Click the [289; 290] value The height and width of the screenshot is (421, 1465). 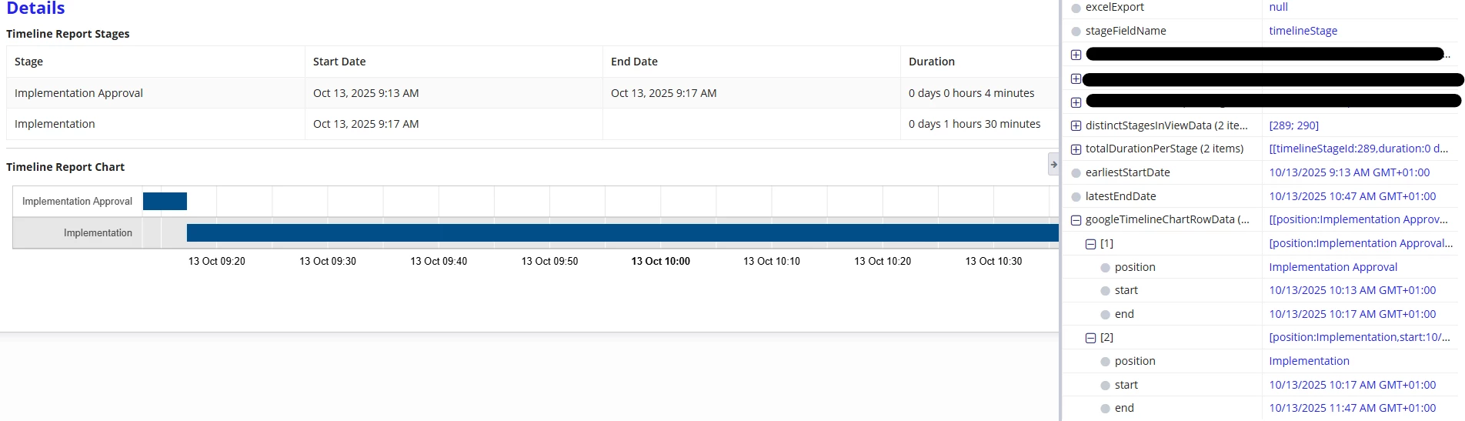click(x=1293, y=125)
